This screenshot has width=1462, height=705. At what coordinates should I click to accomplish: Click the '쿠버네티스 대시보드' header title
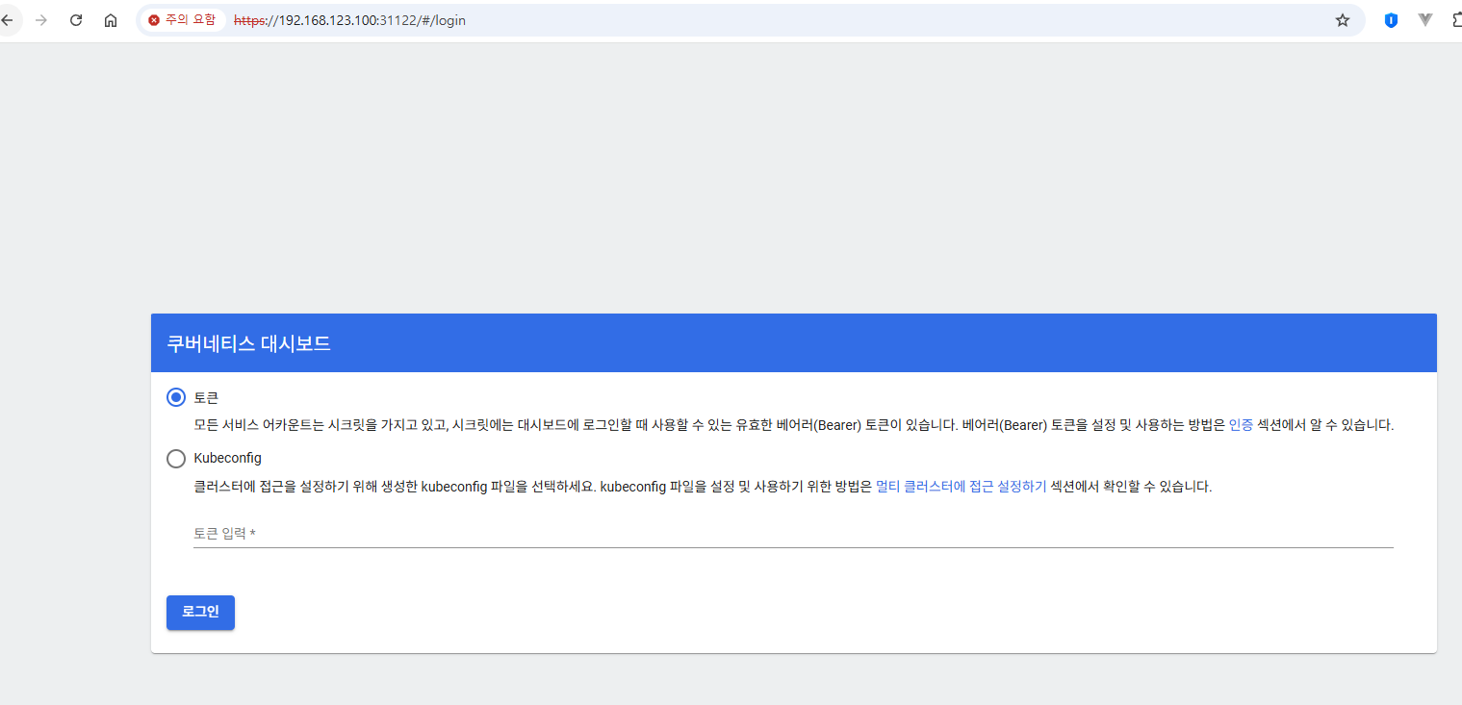[x=249, y=343]
